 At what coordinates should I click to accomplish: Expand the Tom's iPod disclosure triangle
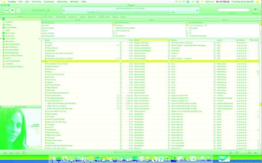point(1,38)
